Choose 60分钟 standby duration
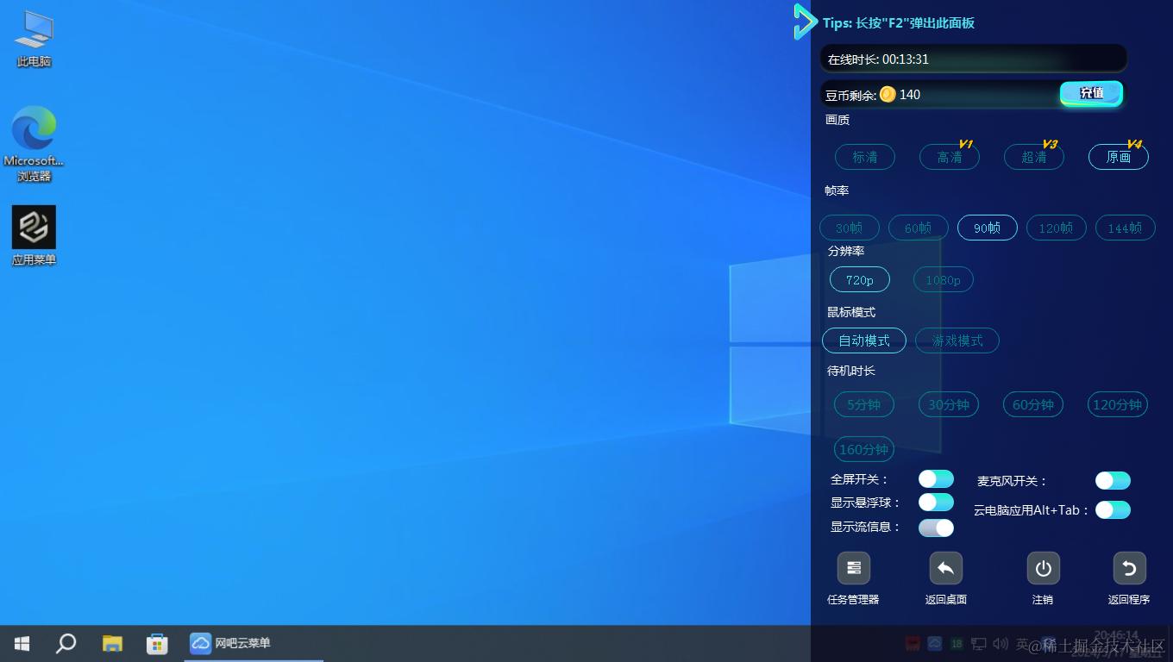The width and height of the screenshot is (1173, 662). [x=1032, y=404]
